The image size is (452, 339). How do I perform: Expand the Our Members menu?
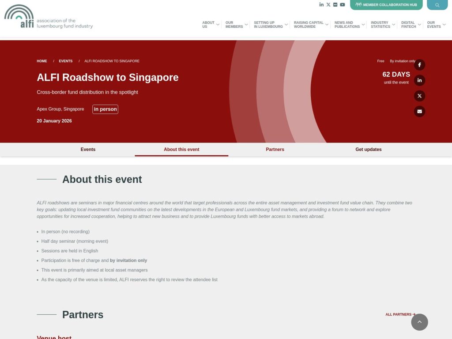[234, 24]
